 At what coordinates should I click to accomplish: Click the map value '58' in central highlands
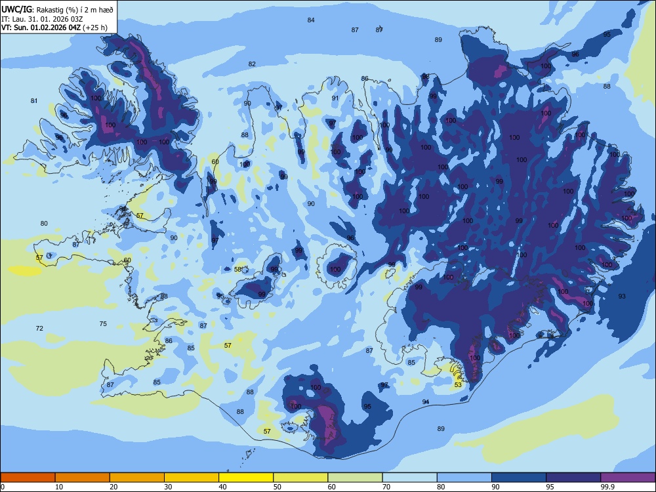click(x=237, y=270)
